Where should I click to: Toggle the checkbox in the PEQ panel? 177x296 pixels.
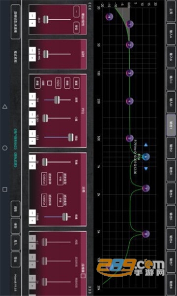pyautogui.click(x=50, y=83)
